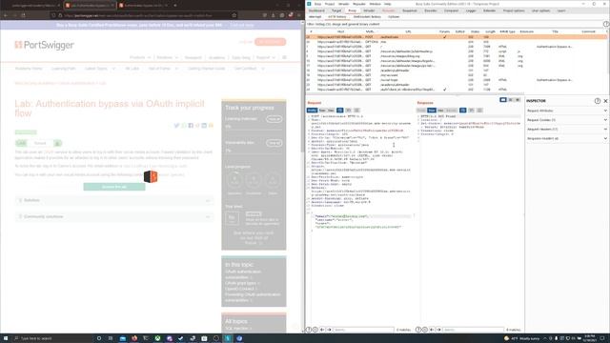Click HTTP history filter settings bar

(x=454, y=24)
